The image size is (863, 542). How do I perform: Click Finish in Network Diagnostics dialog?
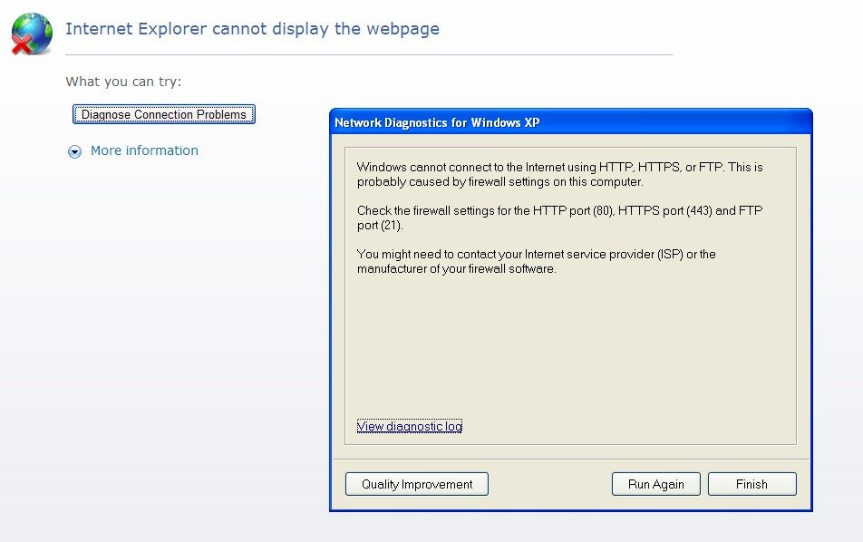tap(751, 484)
